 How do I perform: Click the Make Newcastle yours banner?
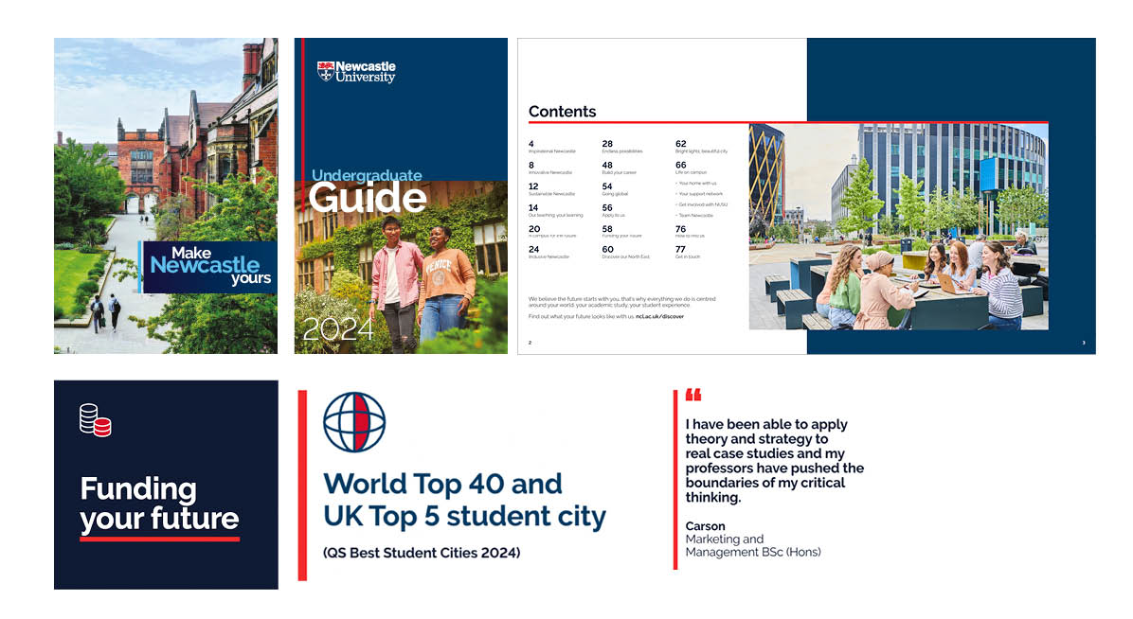coord(208,267)
